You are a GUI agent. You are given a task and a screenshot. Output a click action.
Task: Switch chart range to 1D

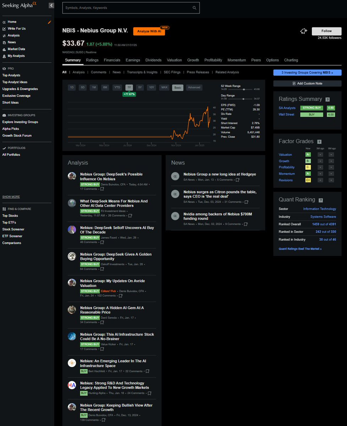click(x=72, y=87)
